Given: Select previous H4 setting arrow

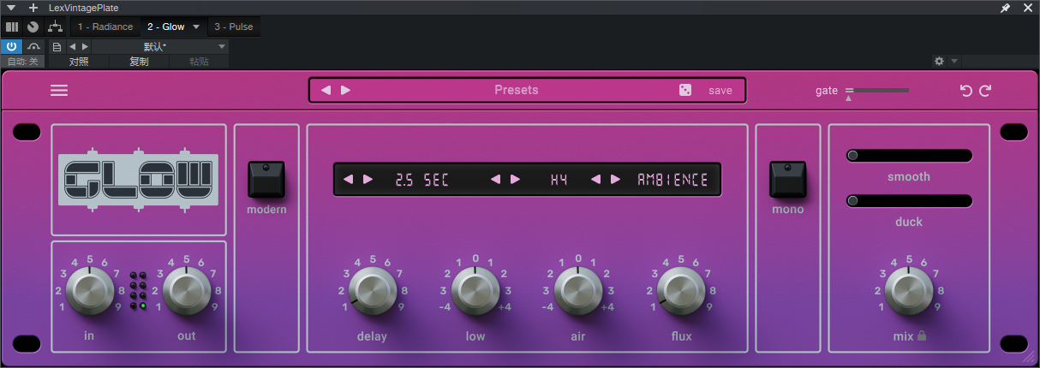Looking at the screenshot, I should click(x=494, y=180).
